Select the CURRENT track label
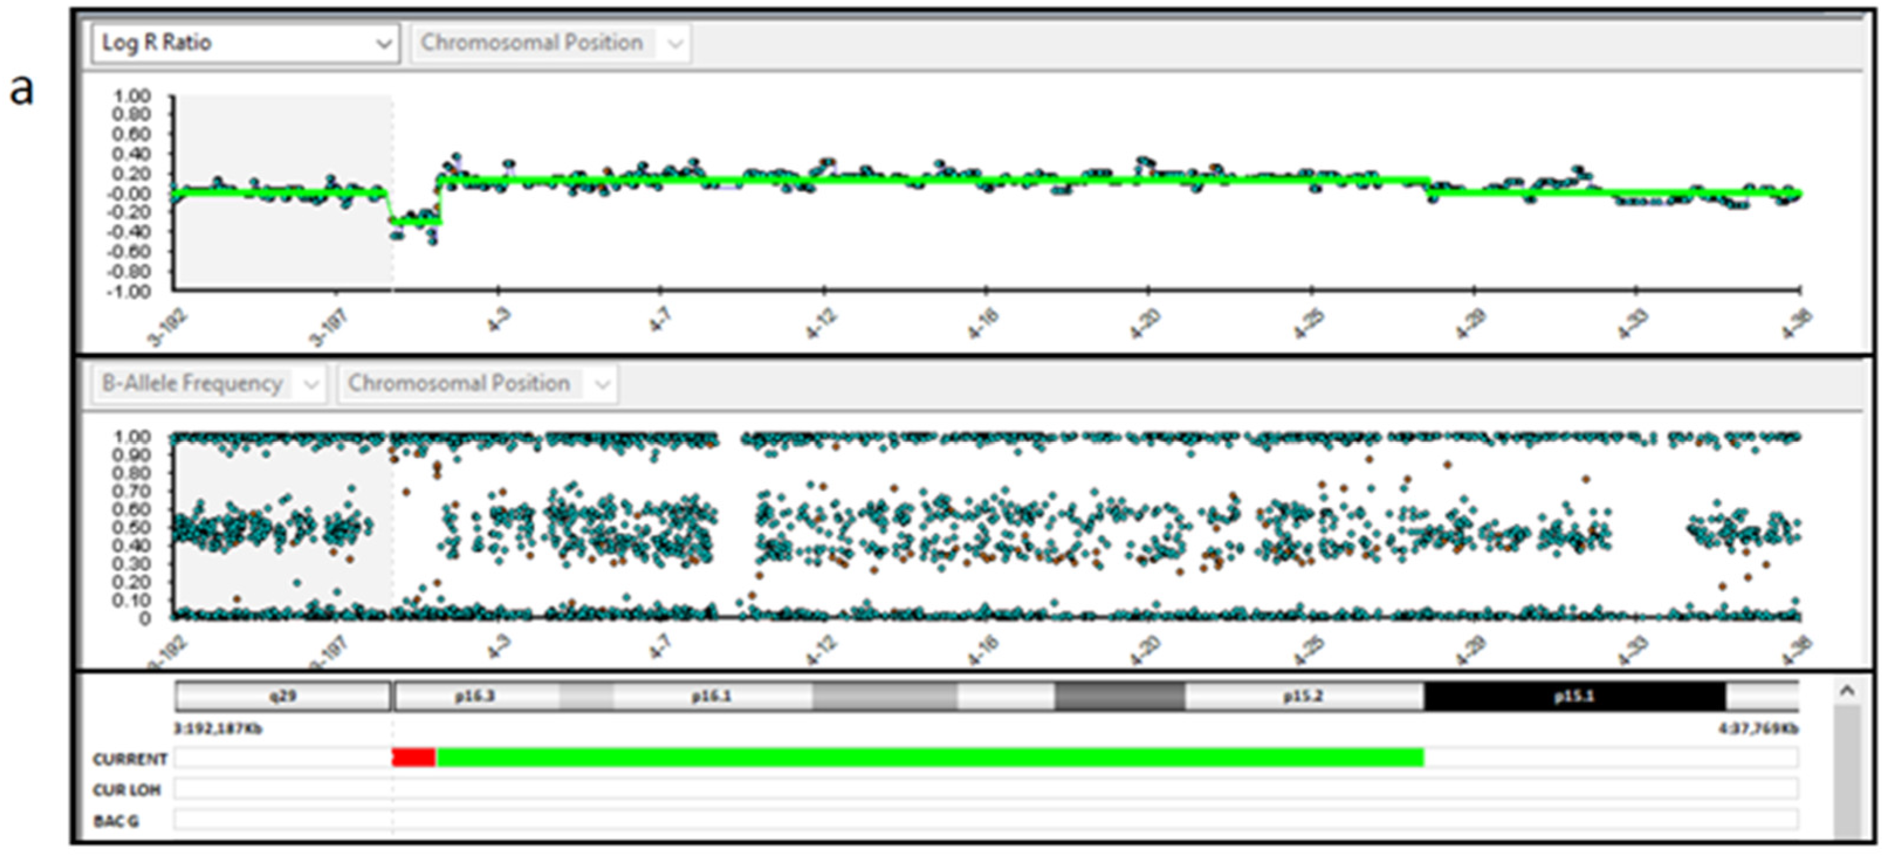The width and height of the screenshot is (1885, 856). [x=129, y=759]
